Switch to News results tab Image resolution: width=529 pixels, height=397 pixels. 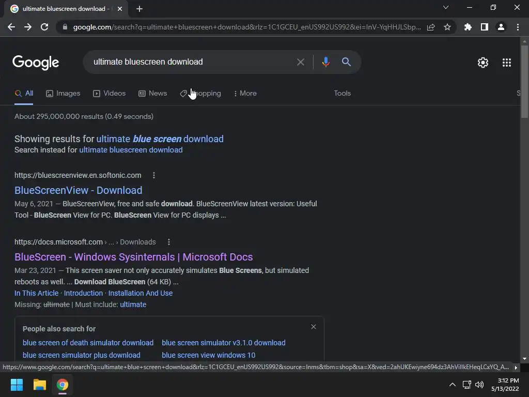tap(153, 94)
